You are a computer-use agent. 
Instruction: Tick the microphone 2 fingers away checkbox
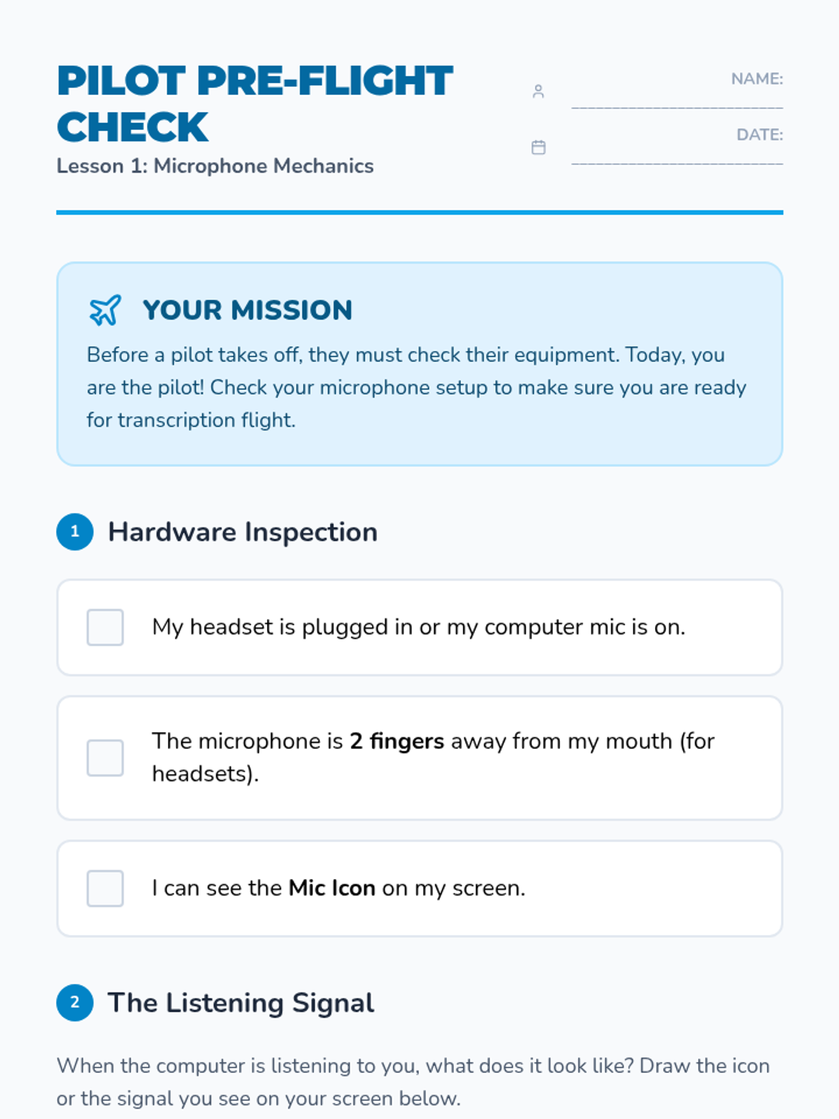point(105,758)
